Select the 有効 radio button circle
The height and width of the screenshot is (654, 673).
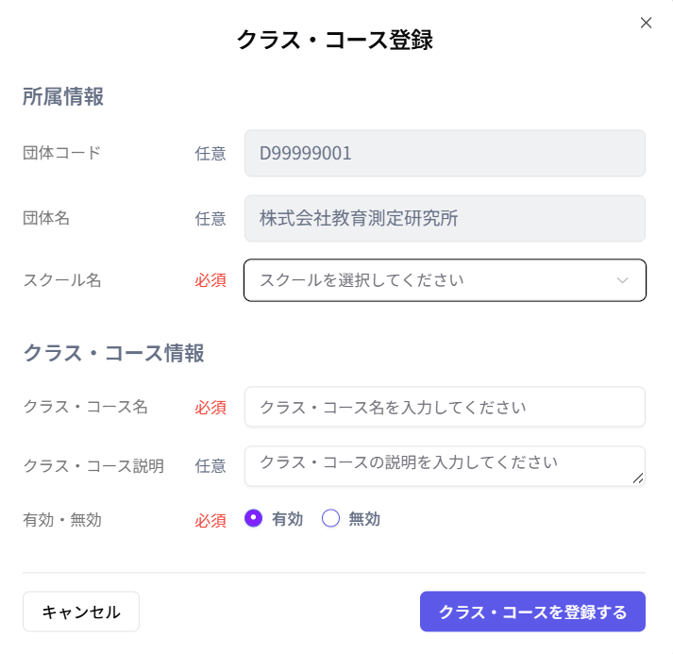tap(253, 518)
